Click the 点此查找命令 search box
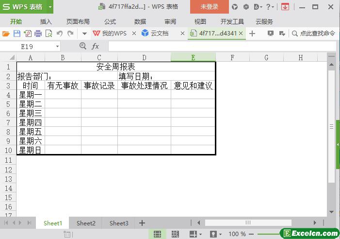Viewport: 340px width, 239px height. pos(313,34)
